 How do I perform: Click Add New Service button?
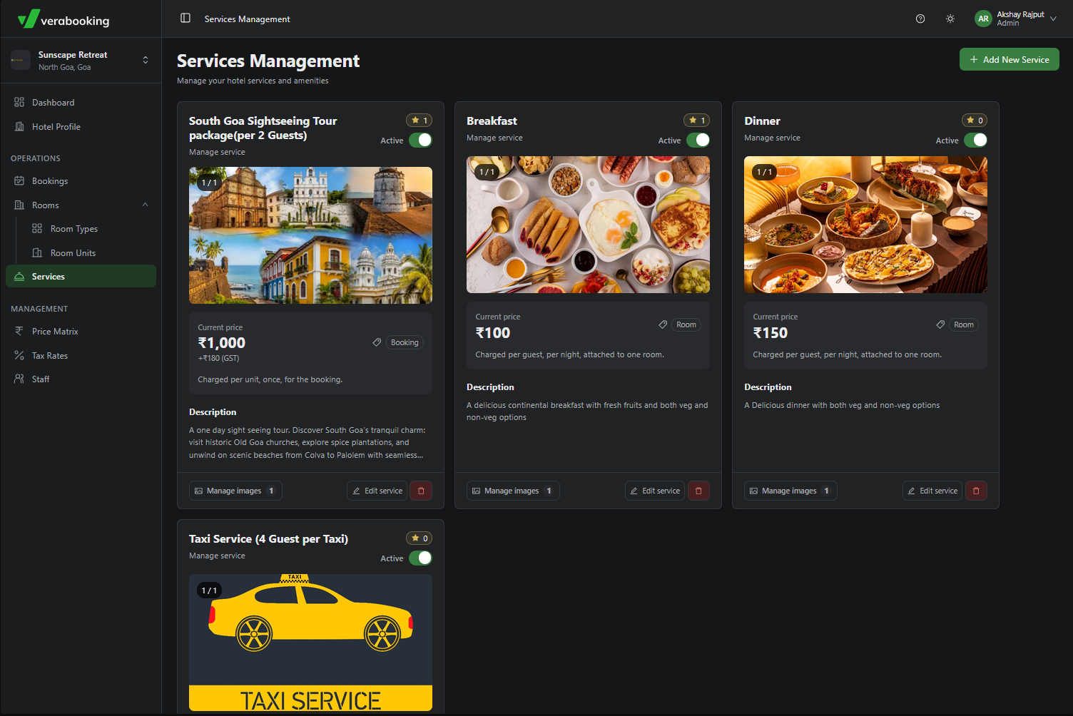[1009, 59]
